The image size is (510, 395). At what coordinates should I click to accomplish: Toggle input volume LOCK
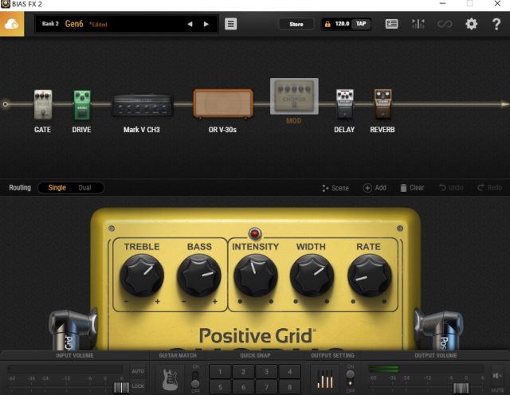[x=138, y=386]
